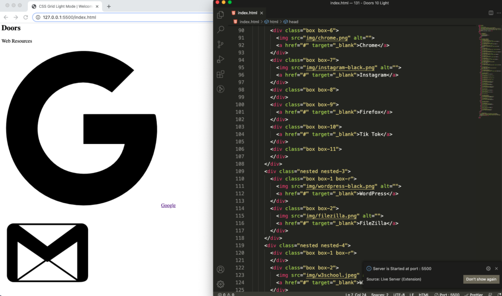Click the 'FileZilla' anchor text in code
Screen dimensions: 502x296
pyautogui.click(x=373, y=223)
